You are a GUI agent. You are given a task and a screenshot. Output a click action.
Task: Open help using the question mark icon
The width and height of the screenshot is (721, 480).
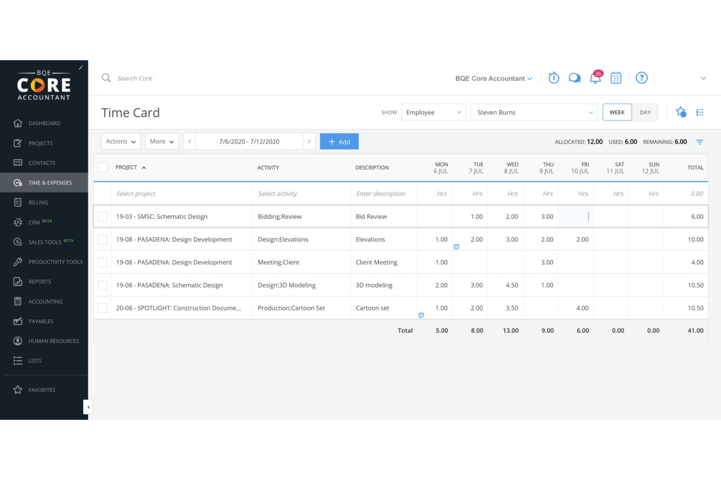pos(642,77)
